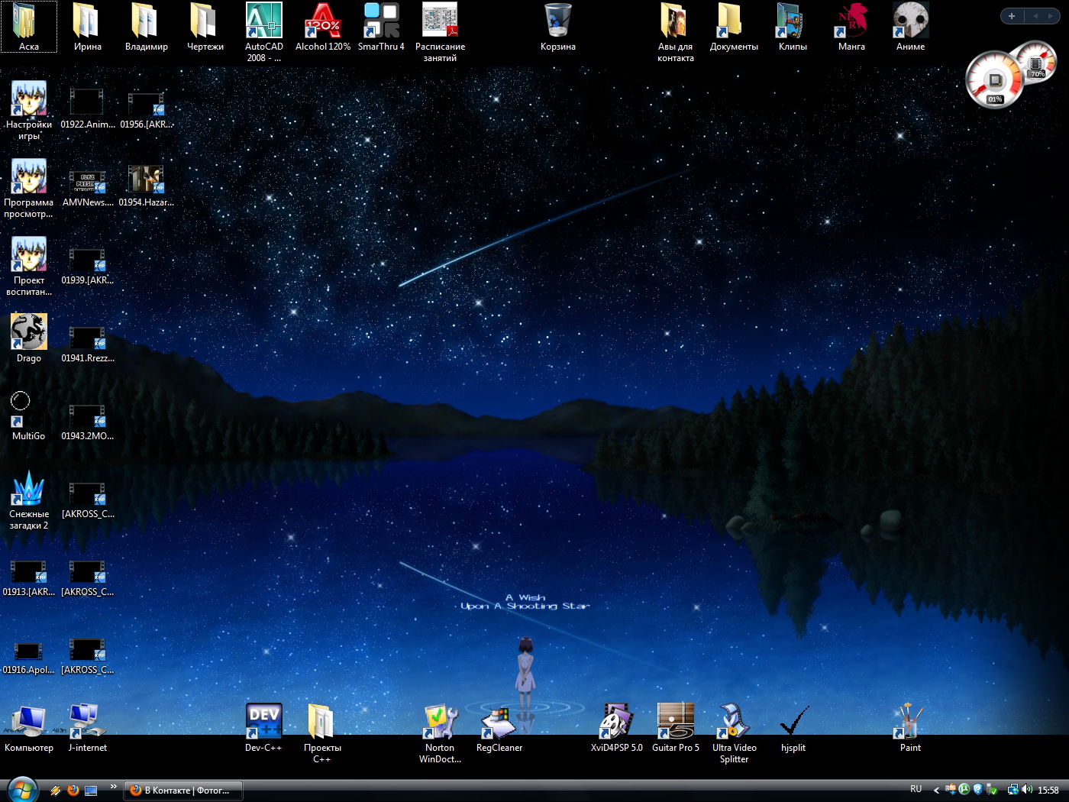Screen dimensions: 1069x802
Task: Open the Аска folder icon
Action: pos(28,27)
